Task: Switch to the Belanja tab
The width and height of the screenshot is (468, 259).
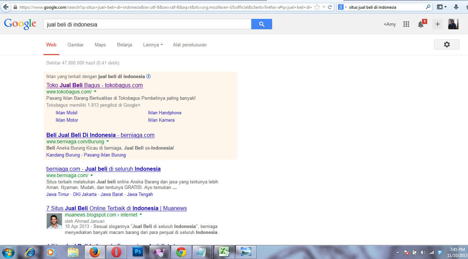Action: [x=124, y=45]
